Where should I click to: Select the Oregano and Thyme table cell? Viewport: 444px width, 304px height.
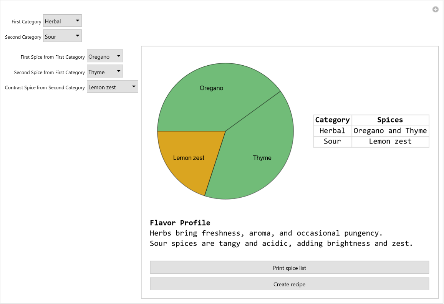pyautogui.click(x=390, y=131)
